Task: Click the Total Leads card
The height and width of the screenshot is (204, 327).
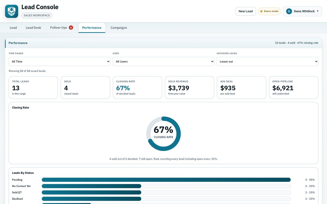Action: [33, 87]
